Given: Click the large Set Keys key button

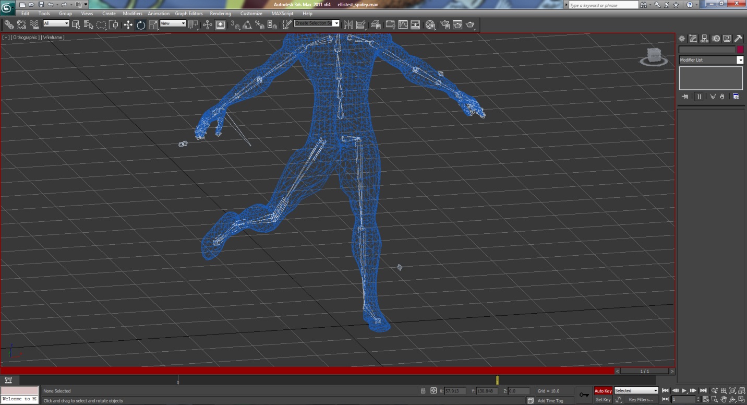Looking at the screenshot, I should pos(584,395).
